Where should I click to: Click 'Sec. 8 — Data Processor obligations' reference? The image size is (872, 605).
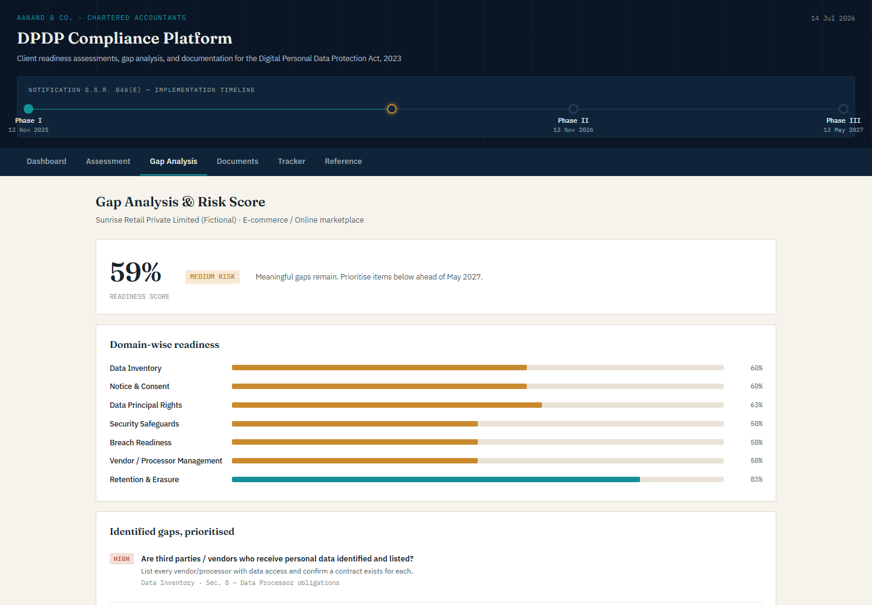[x=272, y=583]
